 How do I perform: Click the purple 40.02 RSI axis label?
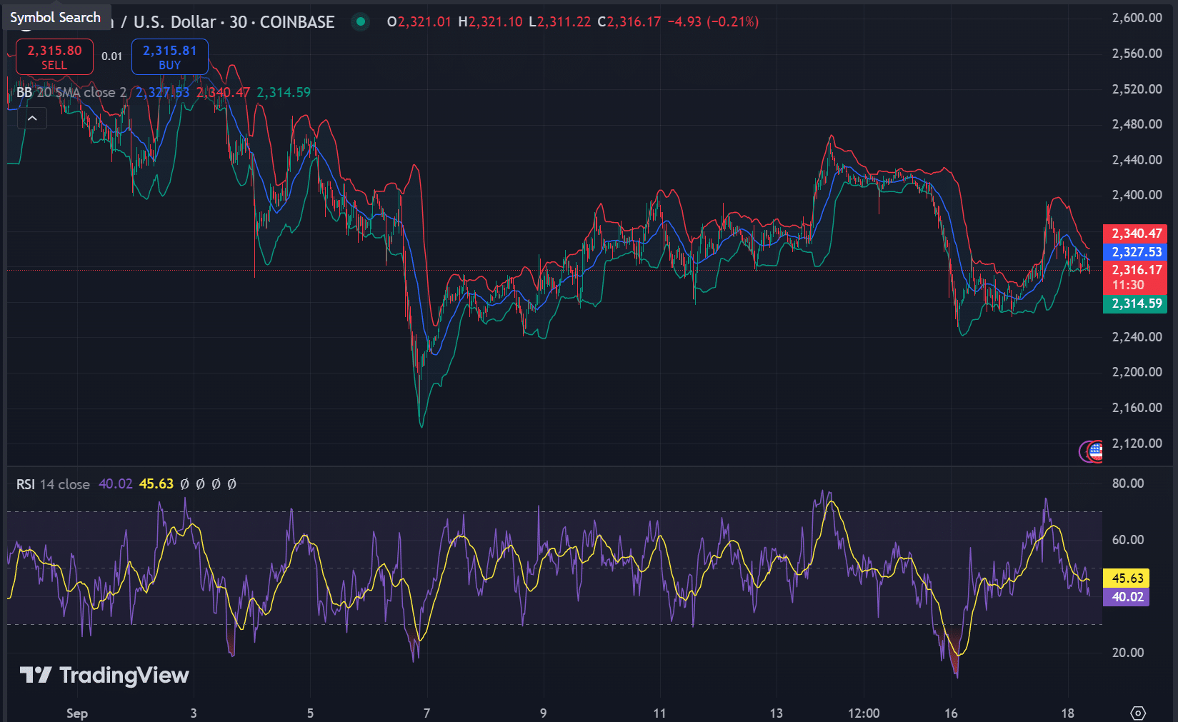pos(1127,597)
